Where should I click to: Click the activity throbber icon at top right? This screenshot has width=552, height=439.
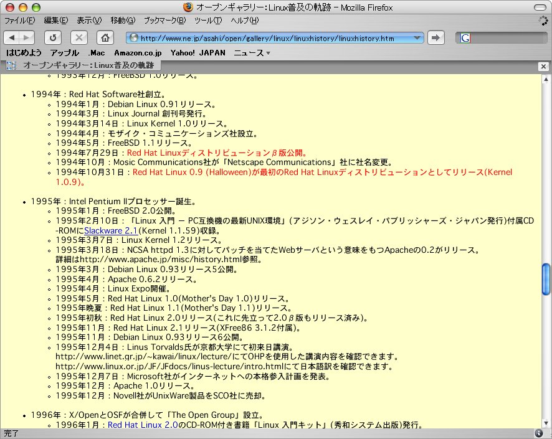543,21
